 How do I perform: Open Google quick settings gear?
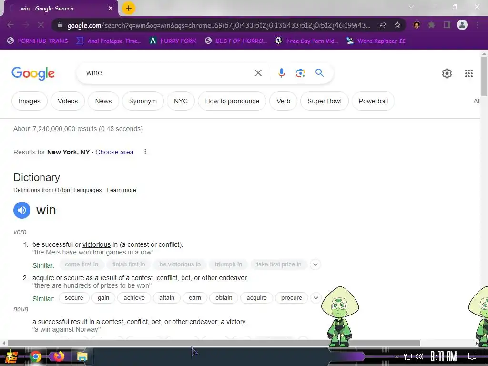tap(447, 73)
